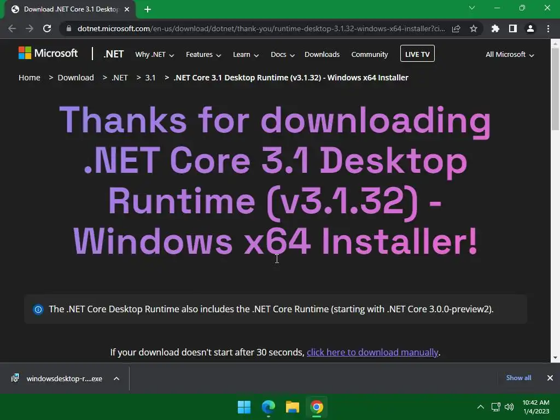The width and height of the screenshot is (560, 420).
Task: Open File Explorer from taskbar
Action: tap(293, 407)
